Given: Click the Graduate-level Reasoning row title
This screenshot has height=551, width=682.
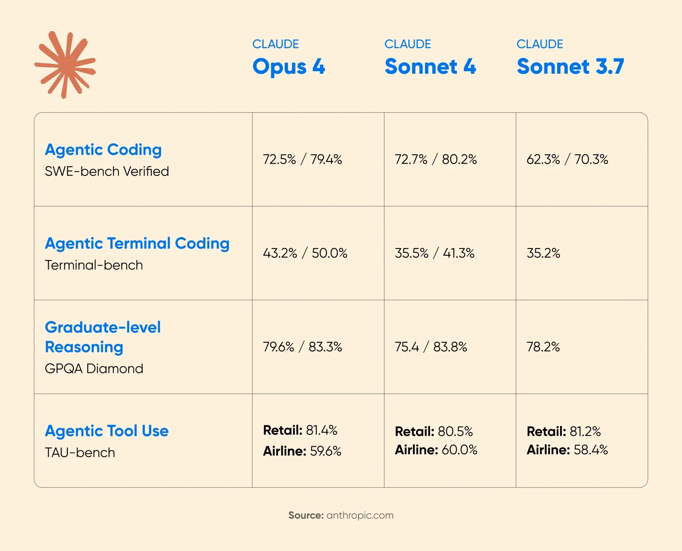Looking at the screenshot, I should [x=103, y=337].
